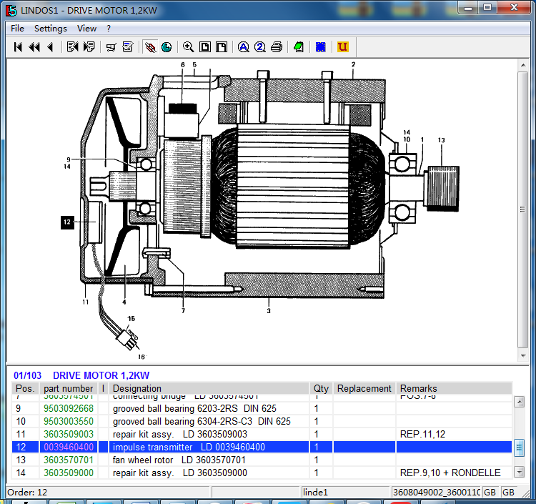Screen dimensions: 536x504
Task: Click the teal clock/pie icon
Action: [x=167, y=47]
